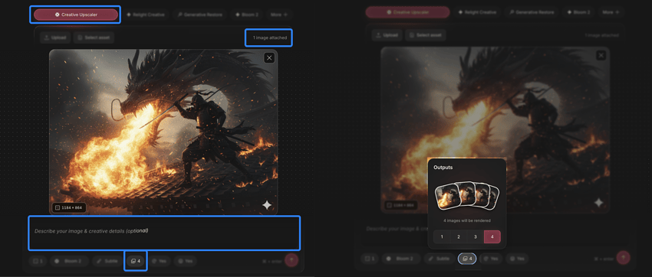The width and height of the screenshot is (652, 277).
Task: Expand More + menu in left screenshot
Action: coord(279,15)
